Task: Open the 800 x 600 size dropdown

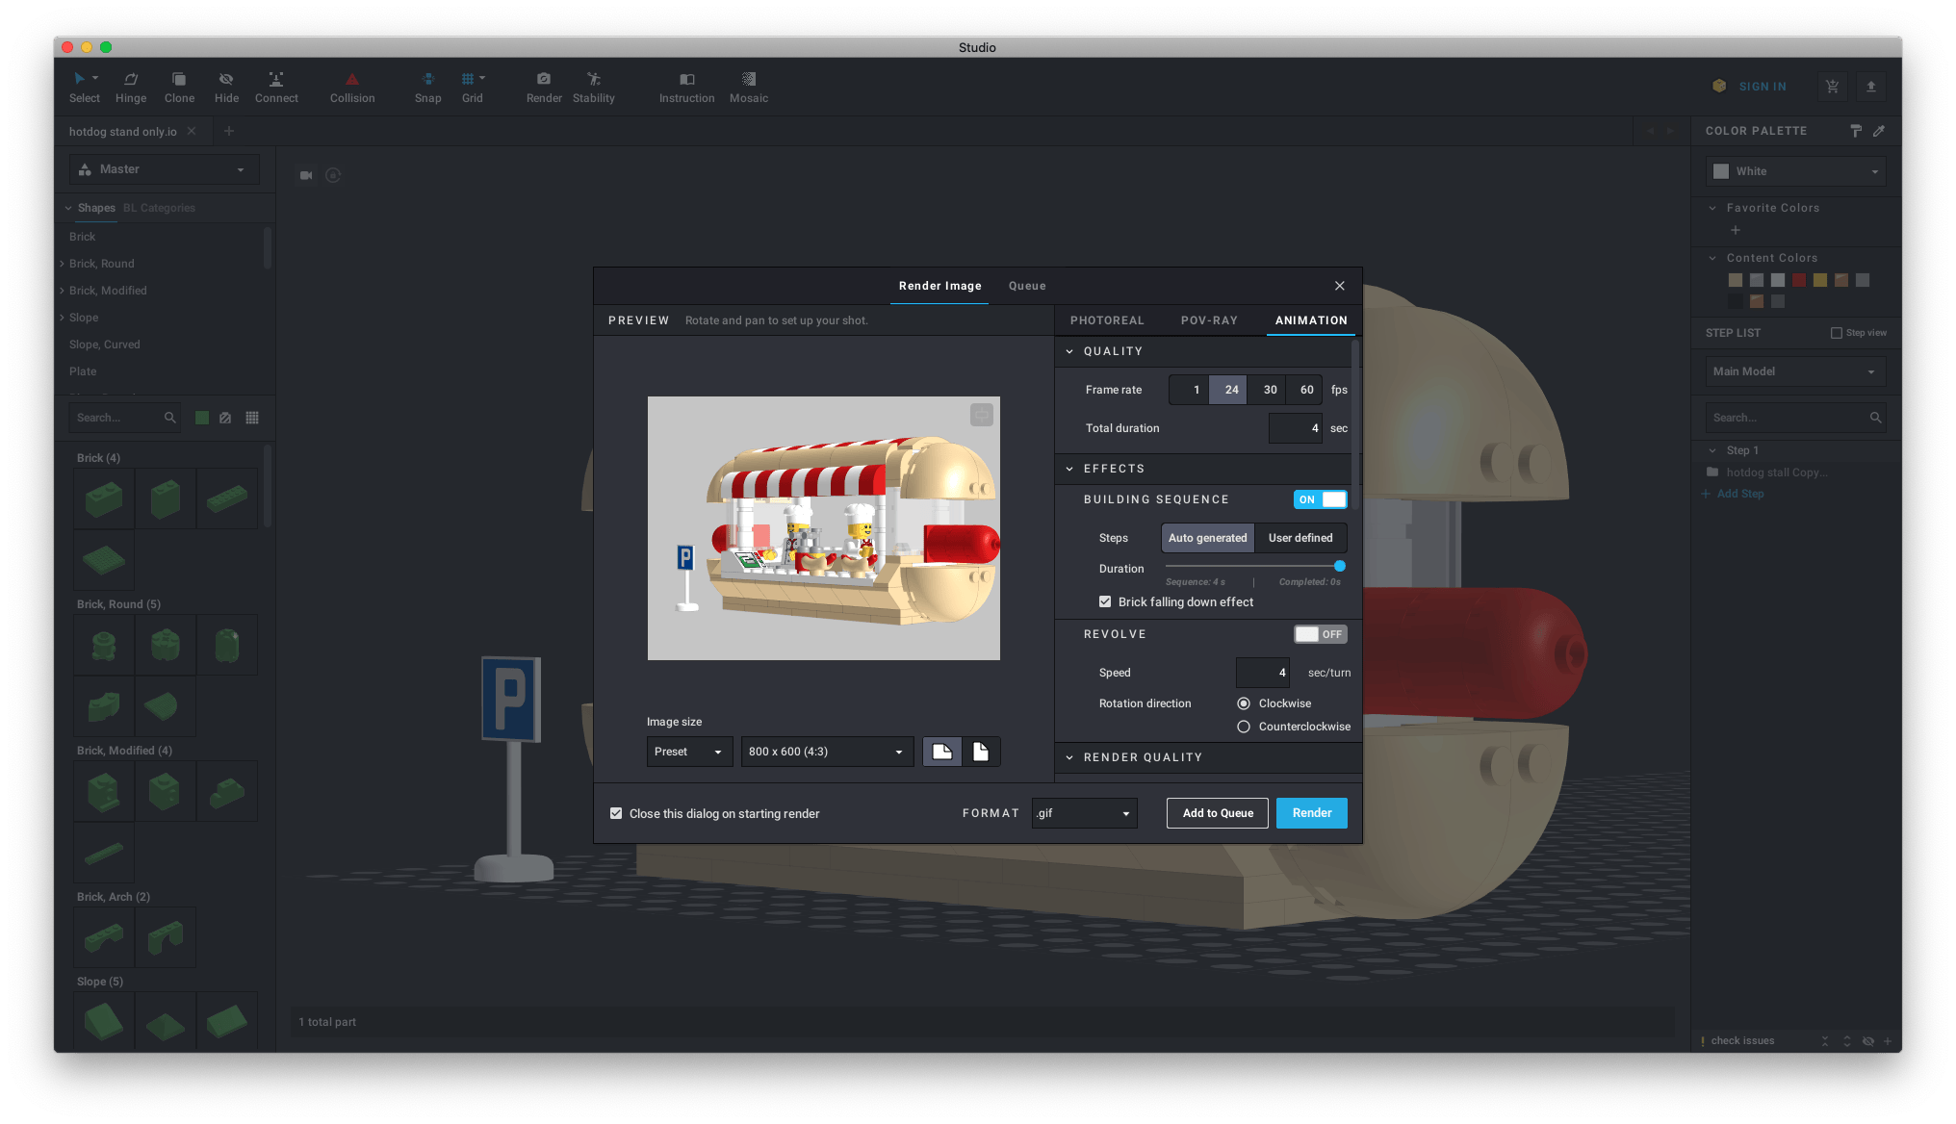Action: point(827,752)
